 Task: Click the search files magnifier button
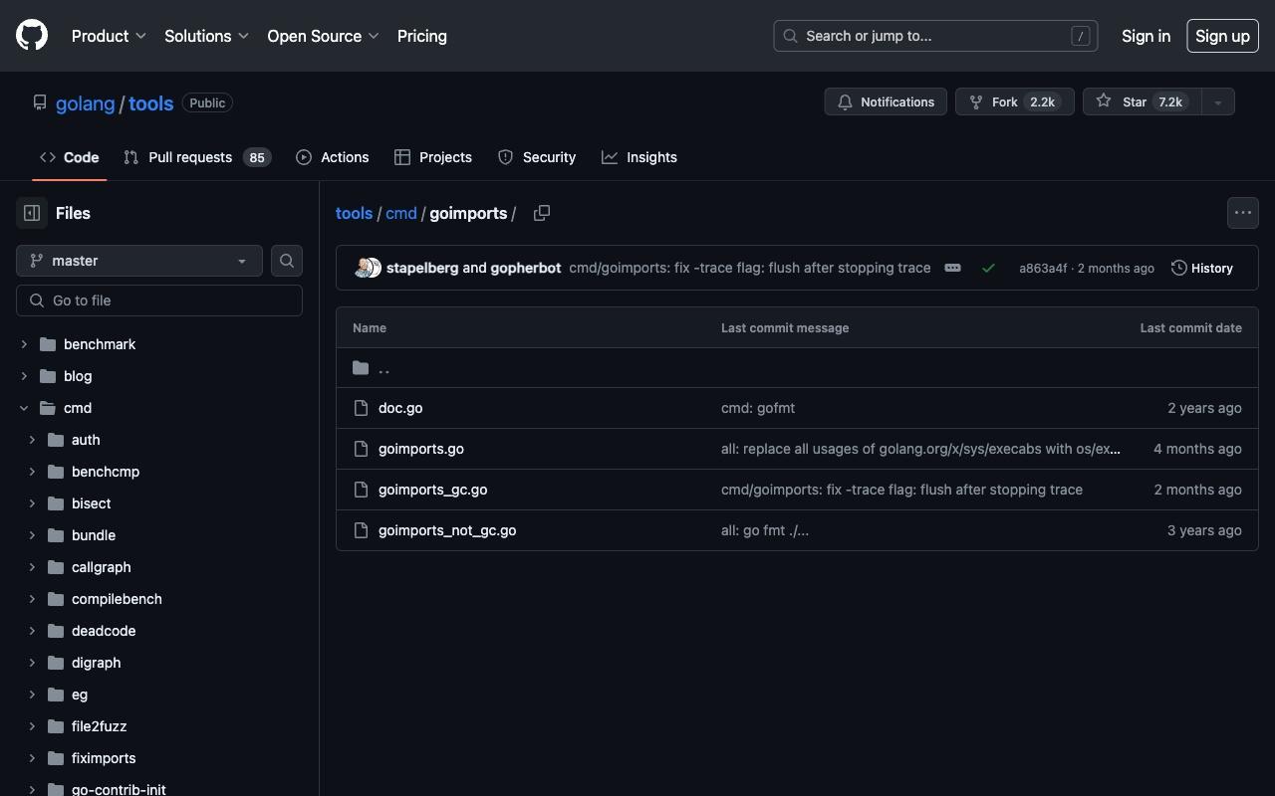(287, 261)
